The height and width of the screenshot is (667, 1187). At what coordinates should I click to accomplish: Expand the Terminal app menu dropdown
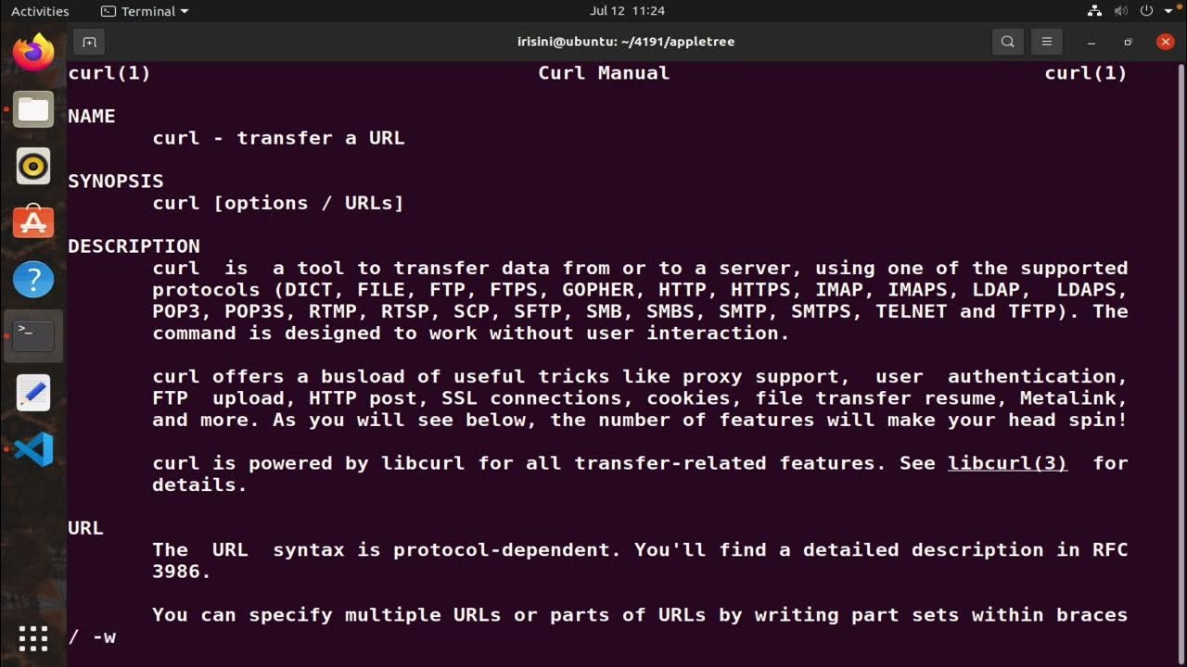(145, 11)
